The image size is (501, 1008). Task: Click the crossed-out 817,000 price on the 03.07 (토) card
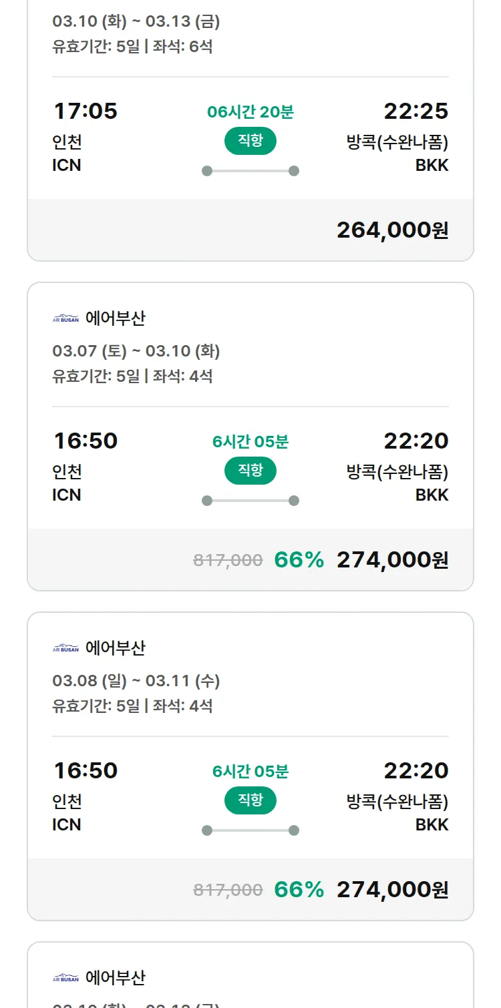[228, 560]
